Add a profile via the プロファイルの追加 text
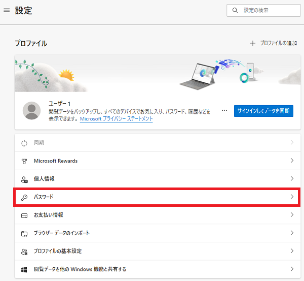 coord(278,43)
